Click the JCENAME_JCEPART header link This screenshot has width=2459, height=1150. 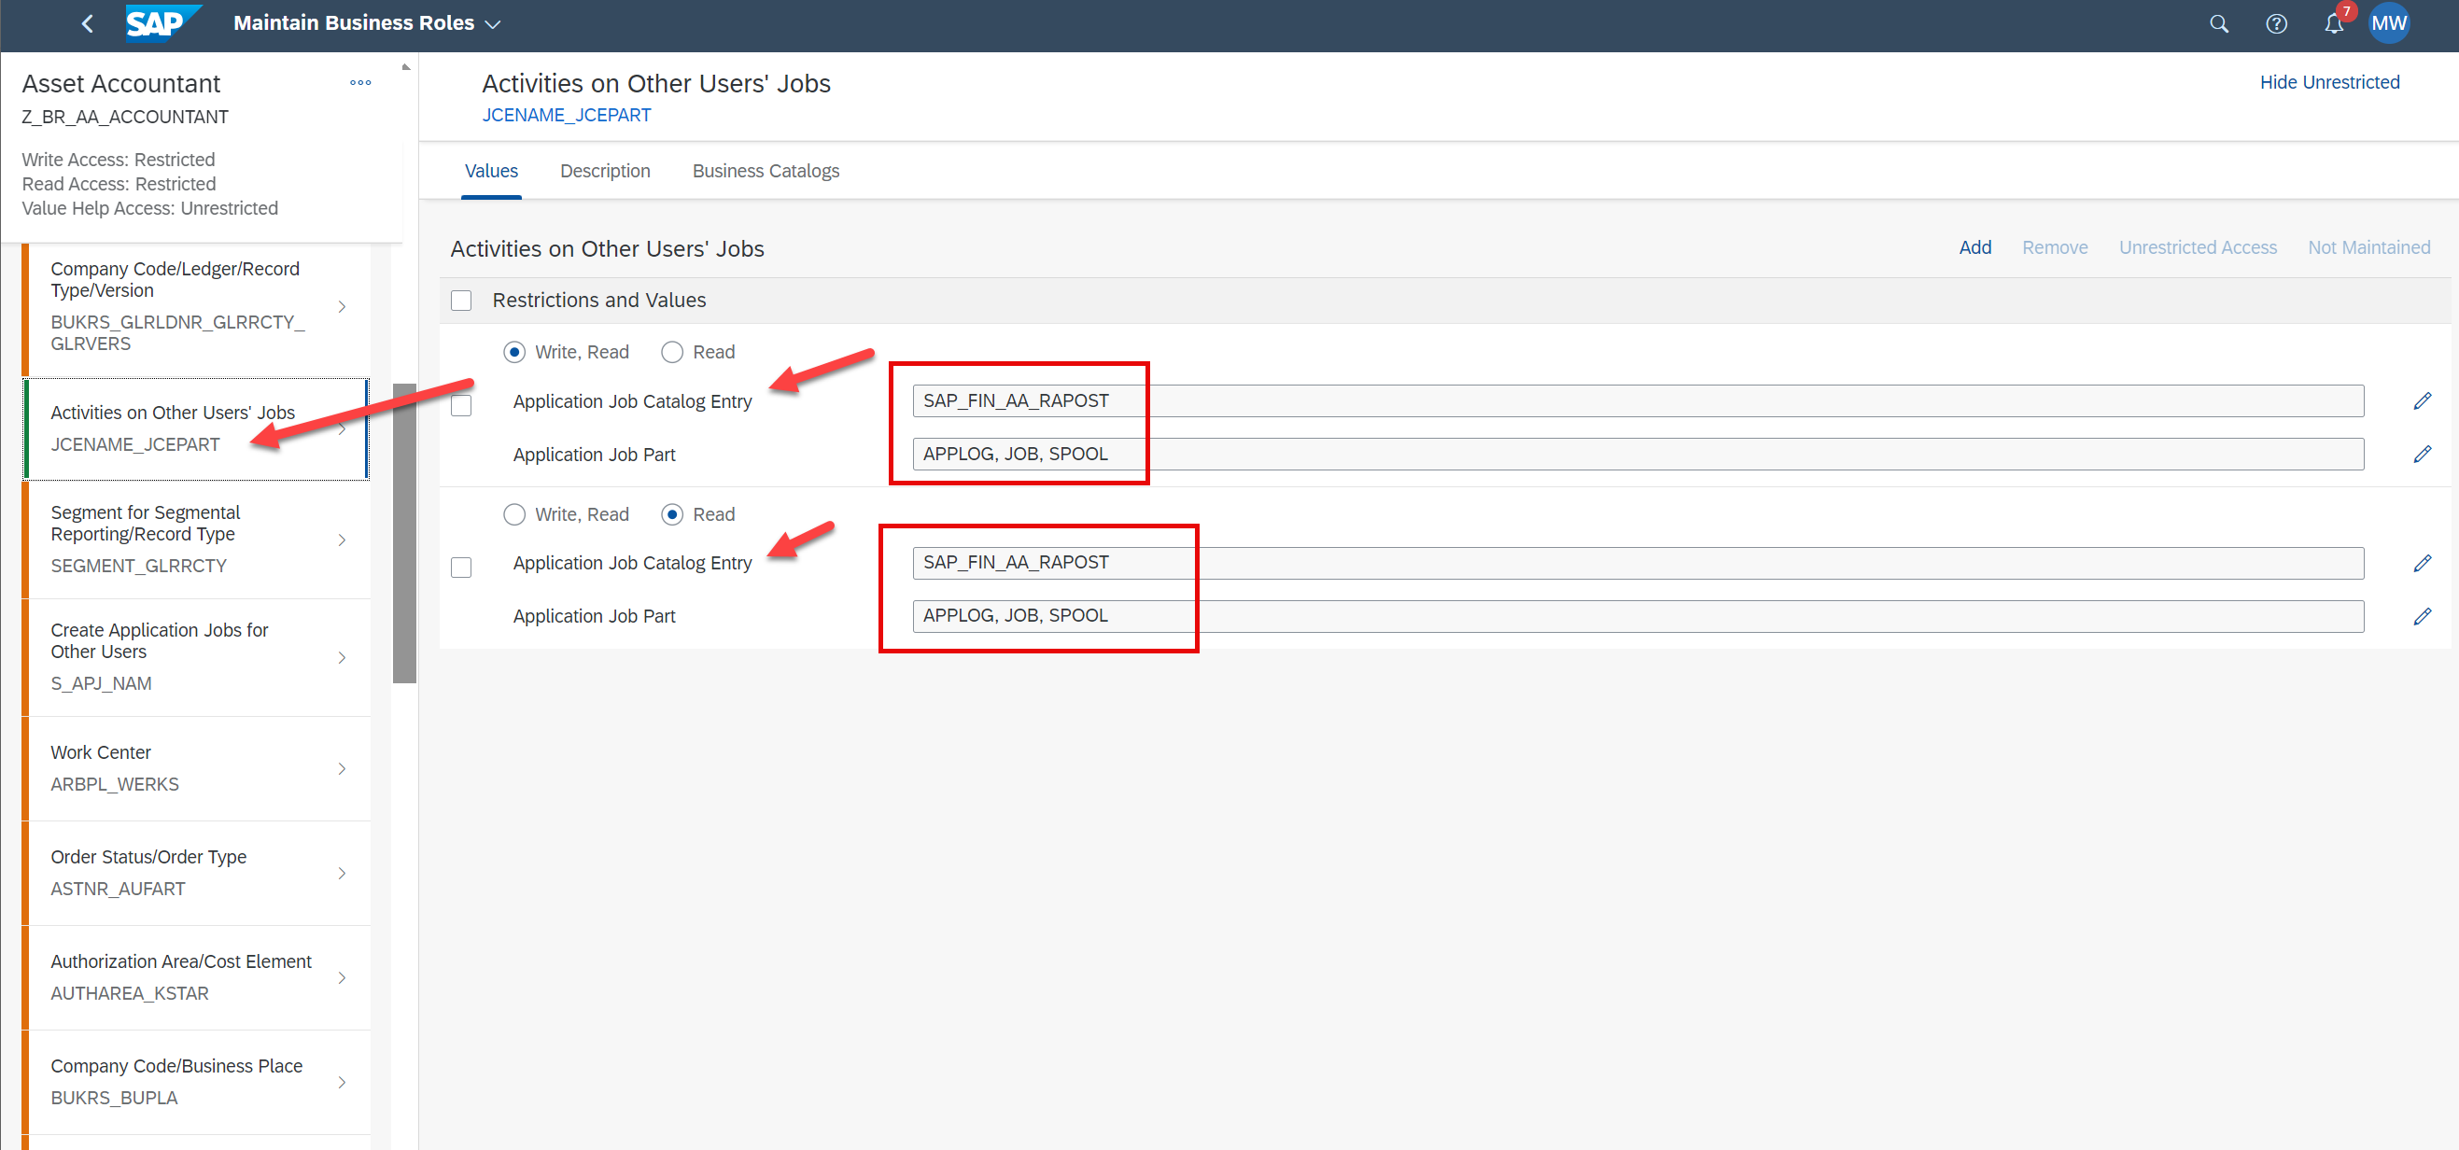point(566,116)
